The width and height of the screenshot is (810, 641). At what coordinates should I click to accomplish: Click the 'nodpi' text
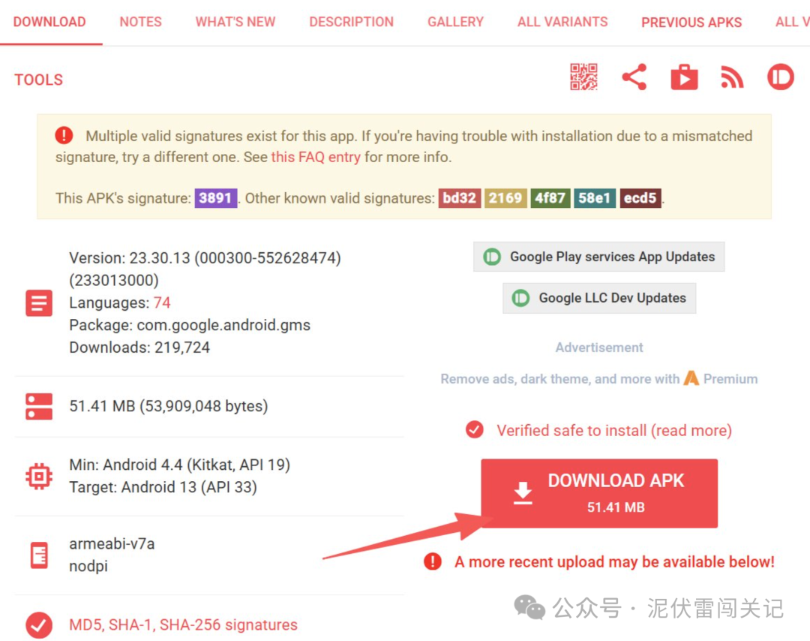[88, 567]
